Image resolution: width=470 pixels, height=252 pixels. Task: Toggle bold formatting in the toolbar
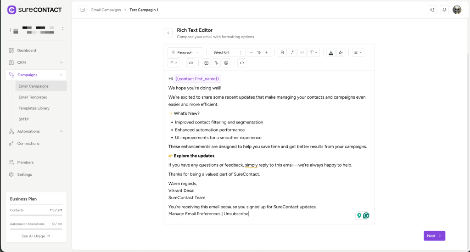tap(282, 52)
